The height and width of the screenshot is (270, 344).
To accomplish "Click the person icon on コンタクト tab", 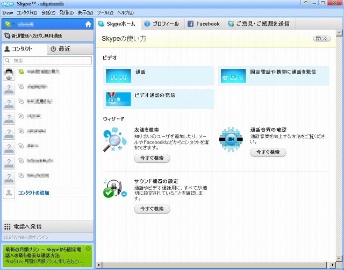I will click(x=7, y=49).
